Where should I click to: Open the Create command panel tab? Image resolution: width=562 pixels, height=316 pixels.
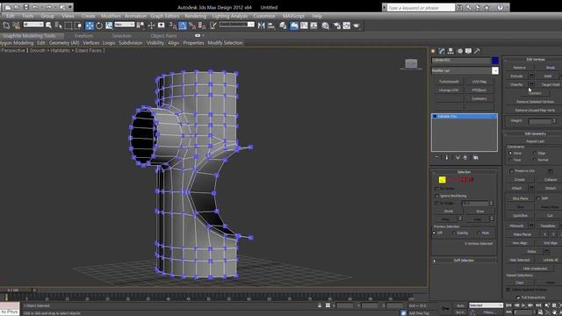[x=433, y=51]
